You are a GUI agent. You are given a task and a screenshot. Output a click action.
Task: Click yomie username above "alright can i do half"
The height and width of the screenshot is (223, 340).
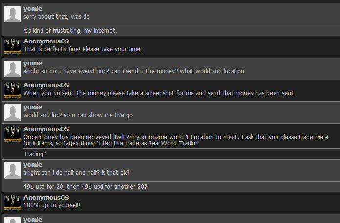[33, 165]
